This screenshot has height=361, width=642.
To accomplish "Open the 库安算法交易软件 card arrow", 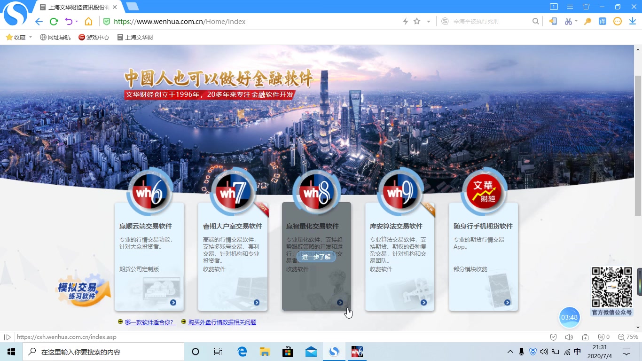I will click(x=423, y=303).
